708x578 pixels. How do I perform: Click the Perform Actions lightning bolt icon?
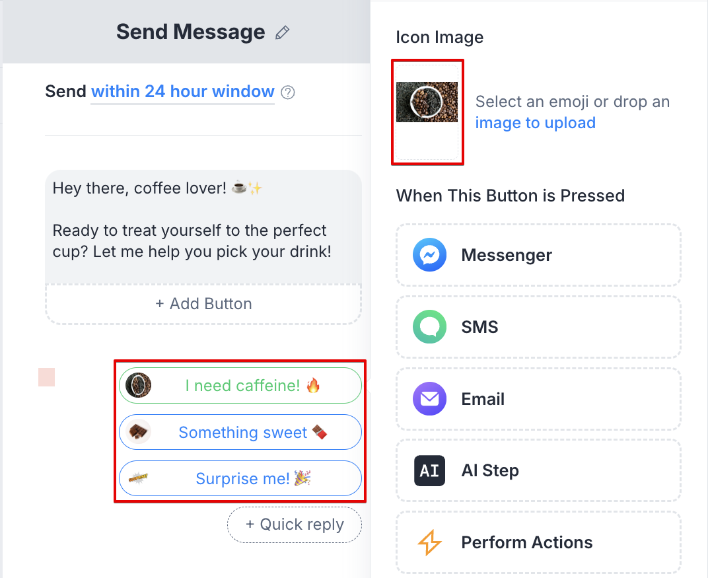429,543
